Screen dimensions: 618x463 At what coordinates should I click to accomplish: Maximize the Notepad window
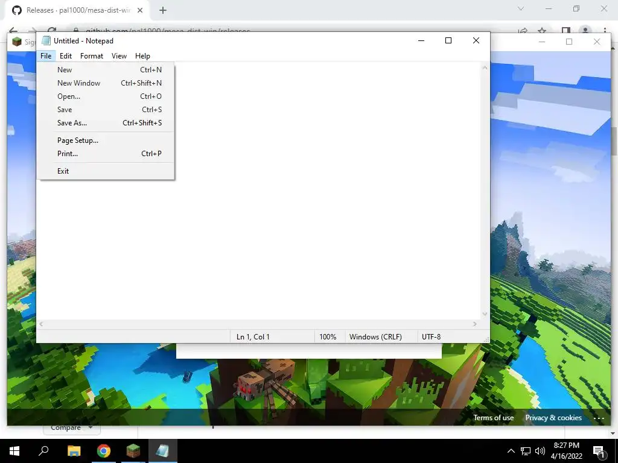tap(448, 40)
